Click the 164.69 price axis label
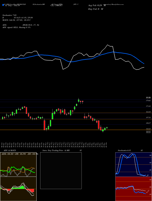 (148, 112)
